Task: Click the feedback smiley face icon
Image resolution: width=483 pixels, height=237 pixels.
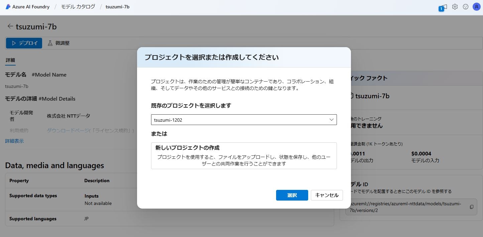Action: pos(466,7)
